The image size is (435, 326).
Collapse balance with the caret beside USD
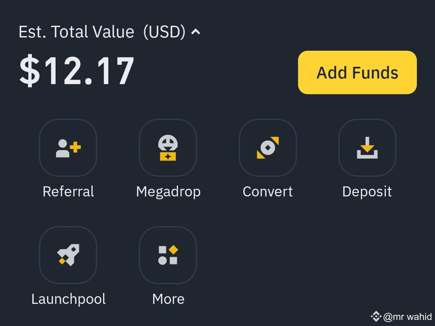(x=196, y=32)
